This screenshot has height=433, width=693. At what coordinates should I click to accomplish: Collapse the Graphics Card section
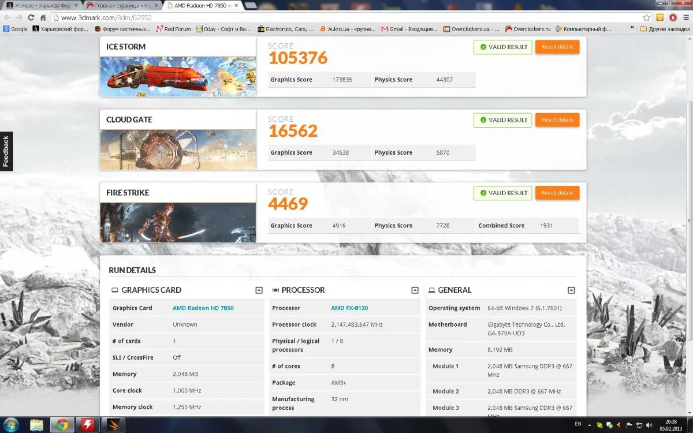(259, 290)
